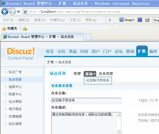Image resolution: width=159 pixels, height=134 pixels.
Task: Expand the 添加 dropdown button
Action: (x=90, y=74)
